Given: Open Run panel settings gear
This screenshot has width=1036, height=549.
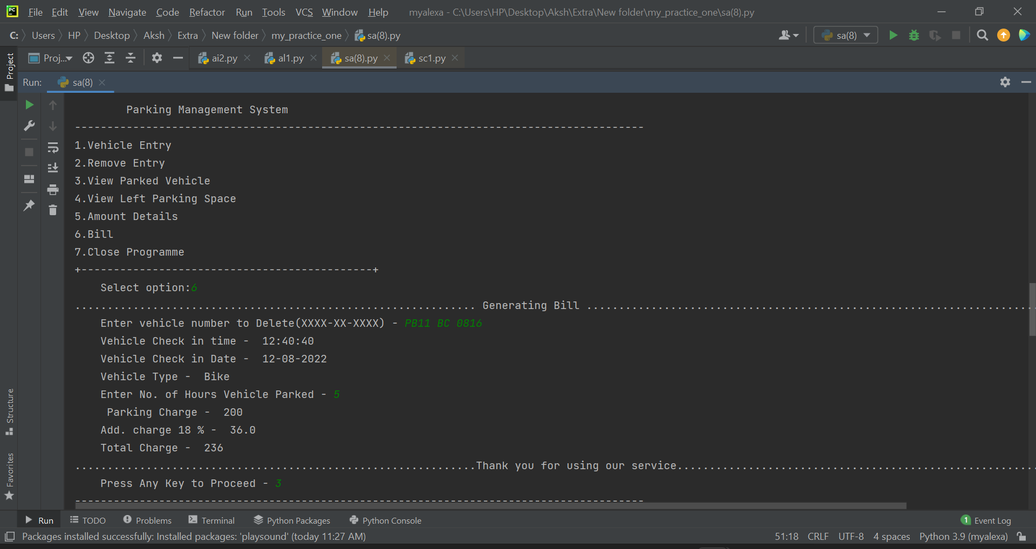Looking at the screenshot, I should click(x=1005, y=82).
